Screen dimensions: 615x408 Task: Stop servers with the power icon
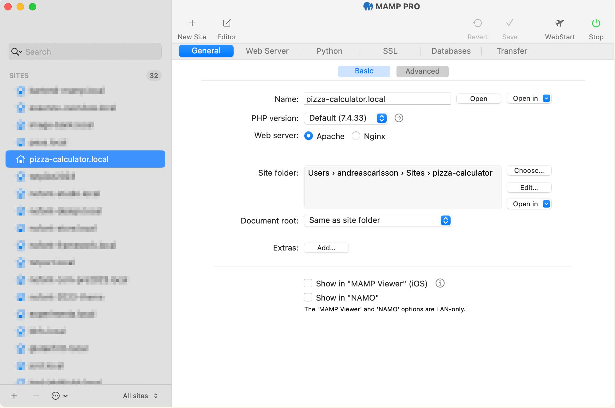tap(596, 23)
